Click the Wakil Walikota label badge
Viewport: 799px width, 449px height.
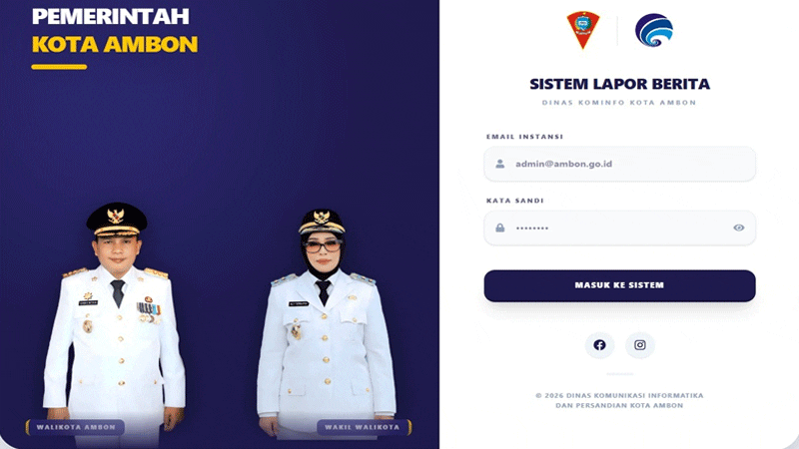[x=363, y=427]
